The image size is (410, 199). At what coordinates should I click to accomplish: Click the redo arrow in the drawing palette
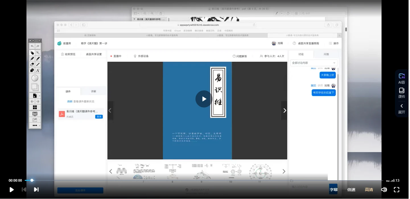point(38,46)
